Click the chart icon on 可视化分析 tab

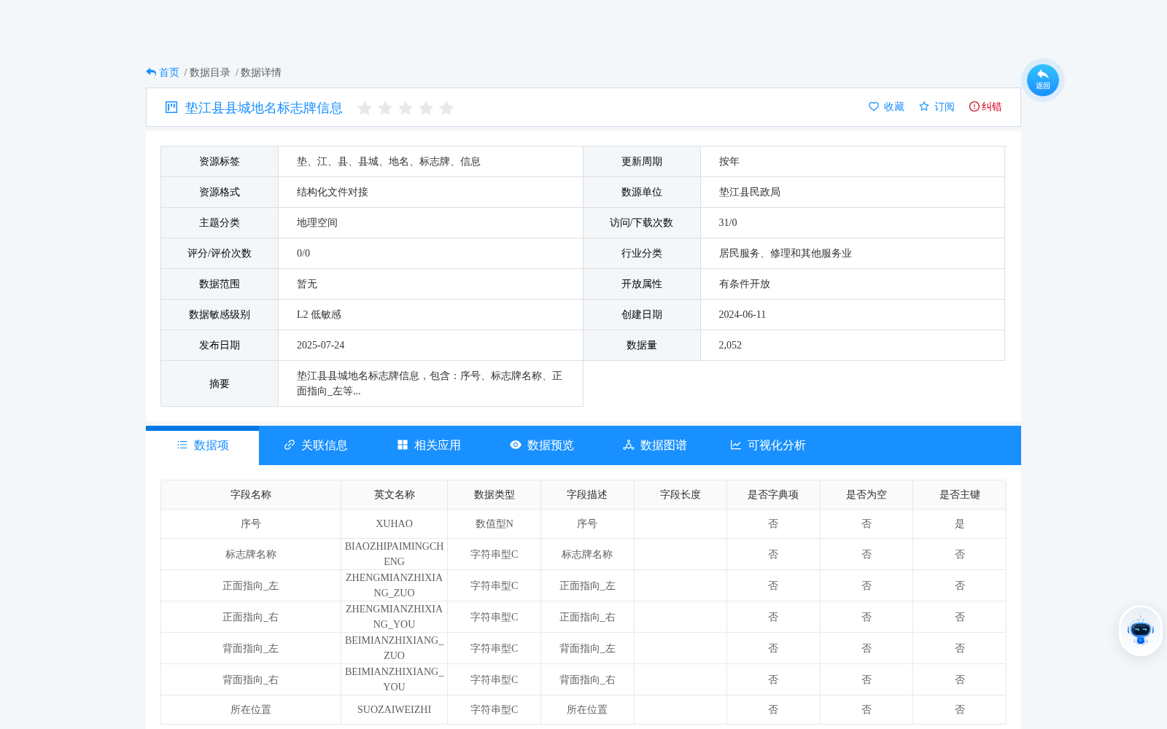click(x=736, y=445)
